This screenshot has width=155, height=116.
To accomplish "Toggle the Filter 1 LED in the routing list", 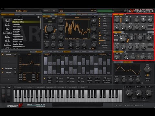I will (x=99, y=26).
